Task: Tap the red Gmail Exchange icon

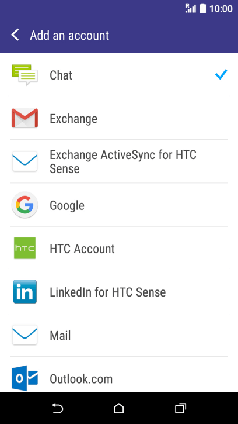Action: click(24, 118)
